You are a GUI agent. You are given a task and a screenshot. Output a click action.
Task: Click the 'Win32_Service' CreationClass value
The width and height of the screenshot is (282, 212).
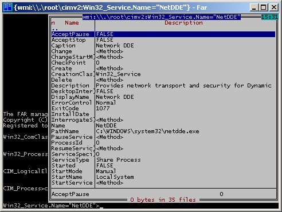(x=118, y=74)
